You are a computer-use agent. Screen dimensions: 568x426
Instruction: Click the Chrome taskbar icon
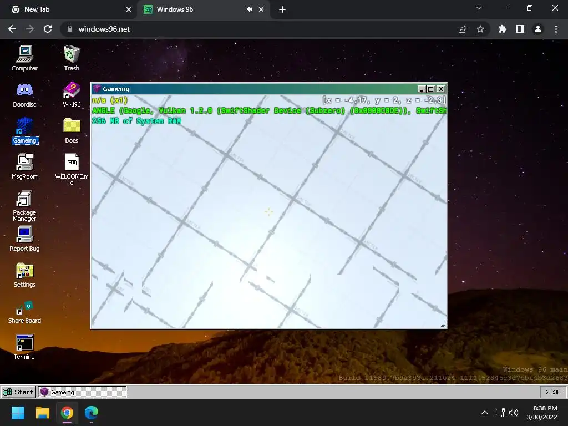67,413
